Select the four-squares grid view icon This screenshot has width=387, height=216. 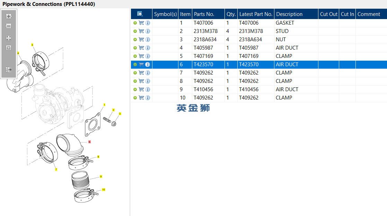click(9, 38)
